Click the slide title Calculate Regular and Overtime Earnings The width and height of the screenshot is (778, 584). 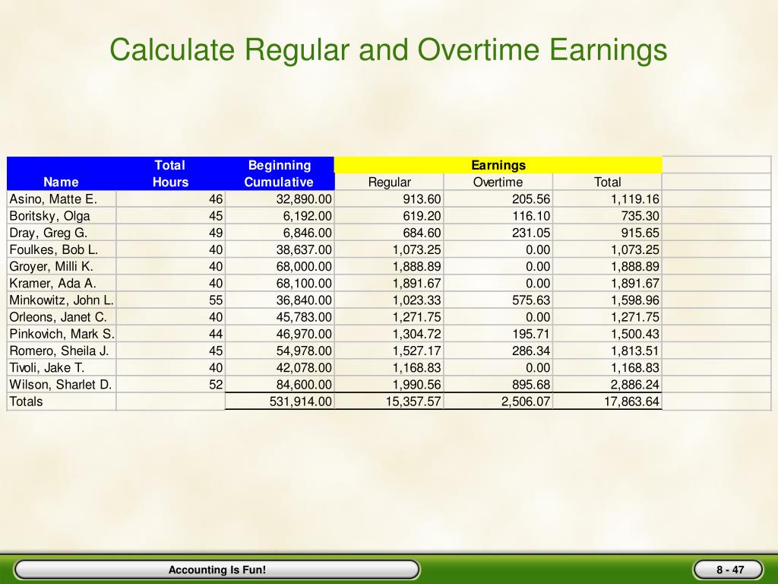[388, 50]
